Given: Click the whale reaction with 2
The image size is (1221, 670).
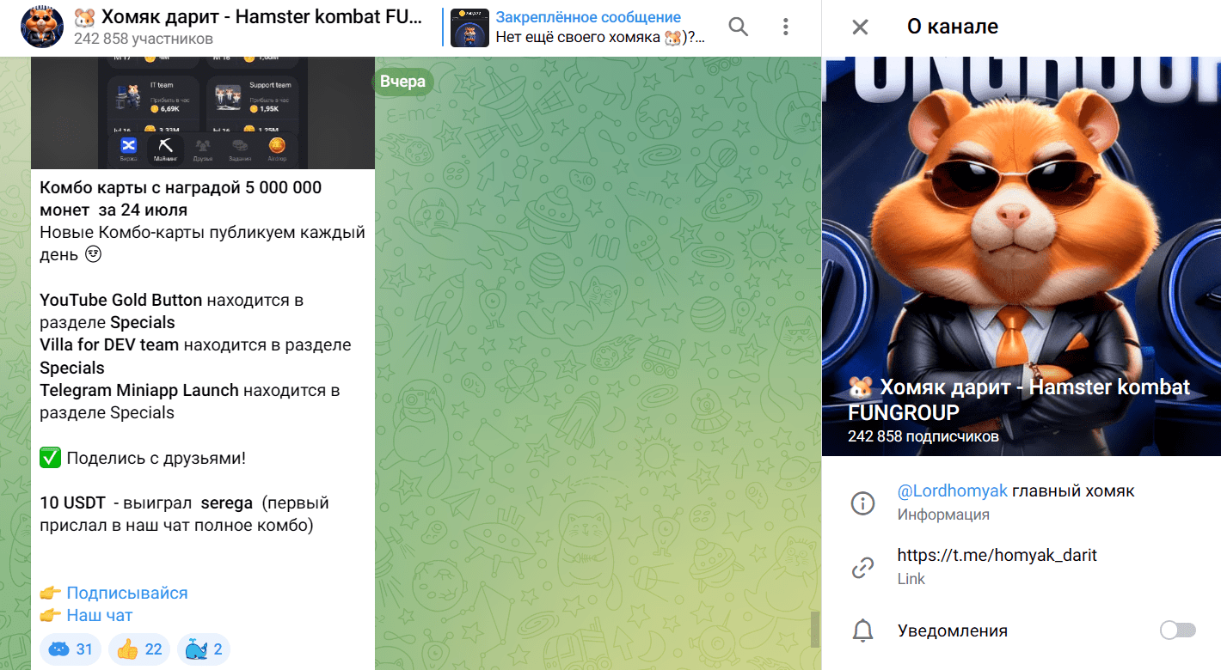Looking at the screenshot, I should point(204,649).
